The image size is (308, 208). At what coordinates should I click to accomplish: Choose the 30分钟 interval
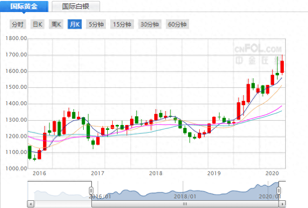pos(150,24)
